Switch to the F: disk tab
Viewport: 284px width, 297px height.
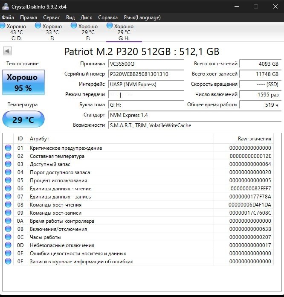(x=88, y=32)
